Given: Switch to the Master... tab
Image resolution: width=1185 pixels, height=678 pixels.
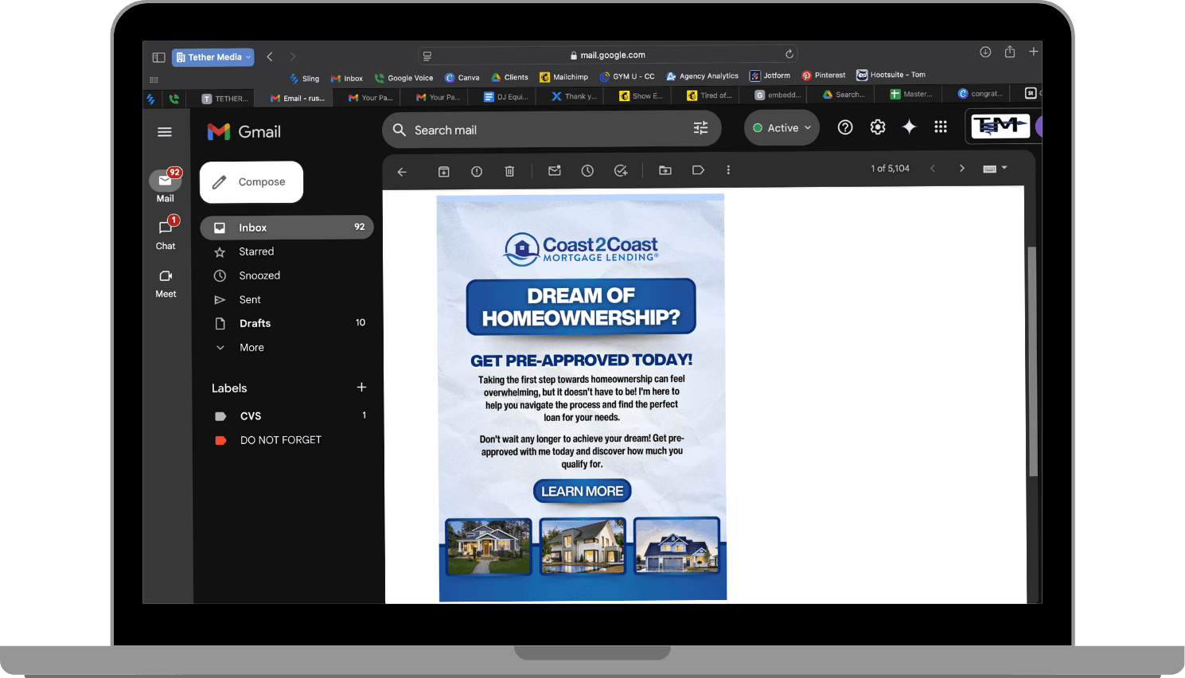Looking at the screenshot, I should coord(911,94).
